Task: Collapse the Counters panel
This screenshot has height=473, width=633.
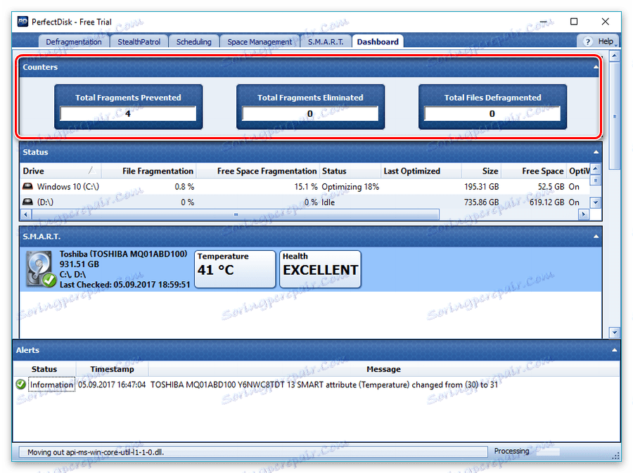Action: click(x=596, y=67)
